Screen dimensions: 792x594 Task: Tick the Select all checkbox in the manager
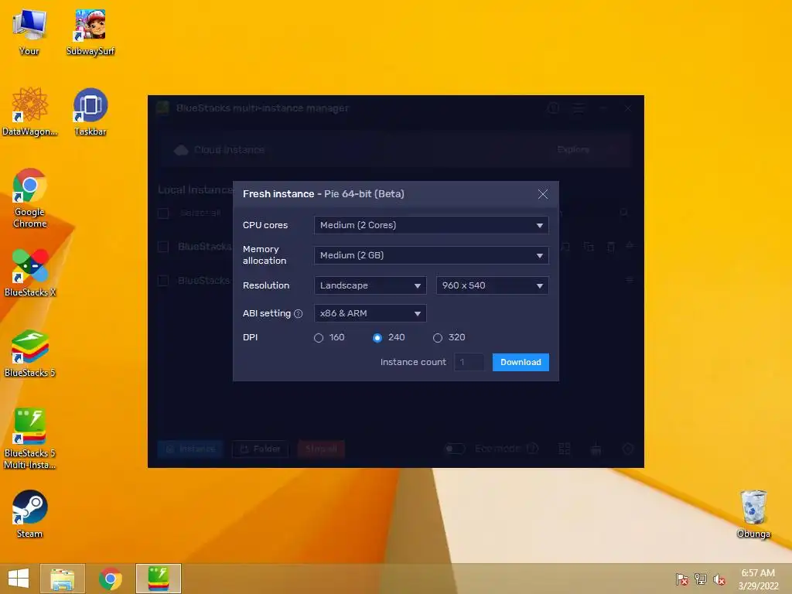coord(163,213)
